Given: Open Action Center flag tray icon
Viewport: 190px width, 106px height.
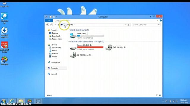Looking at the screenshot, I should pos(166,101).
